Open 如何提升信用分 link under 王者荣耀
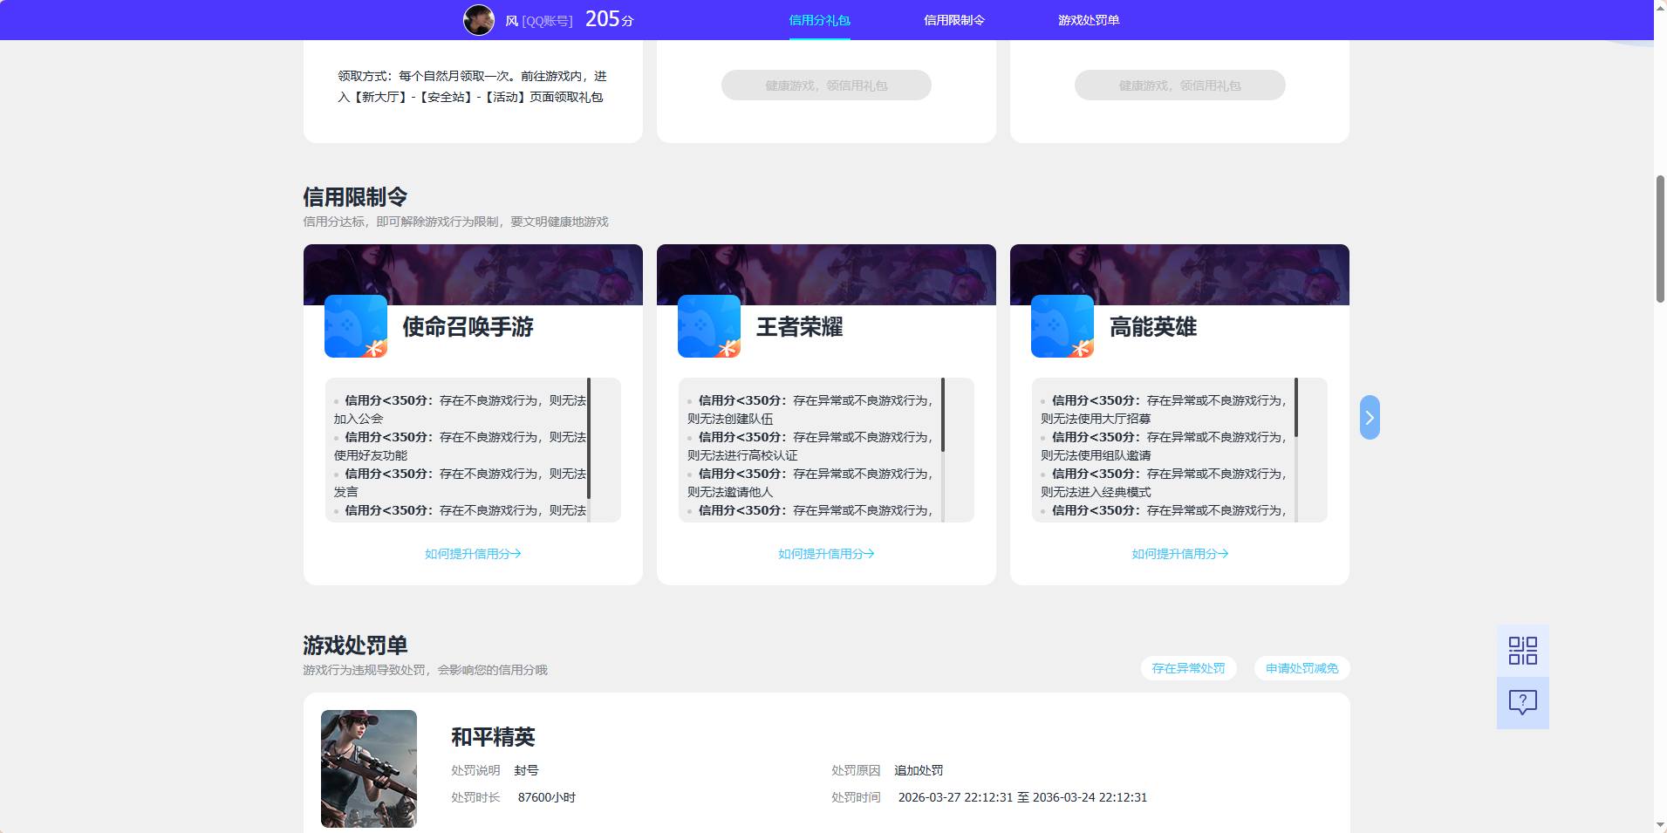Screen dimensions: 1667x833 click(x=826, y=554)
